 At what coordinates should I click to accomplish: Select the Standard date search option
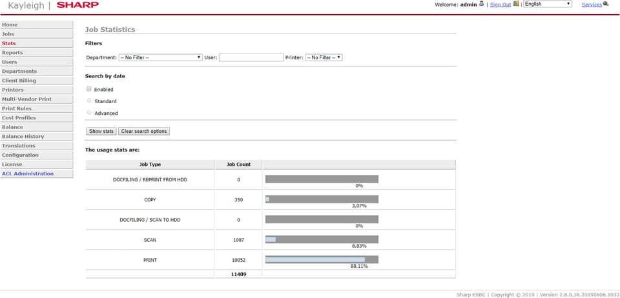click(89, 101)
